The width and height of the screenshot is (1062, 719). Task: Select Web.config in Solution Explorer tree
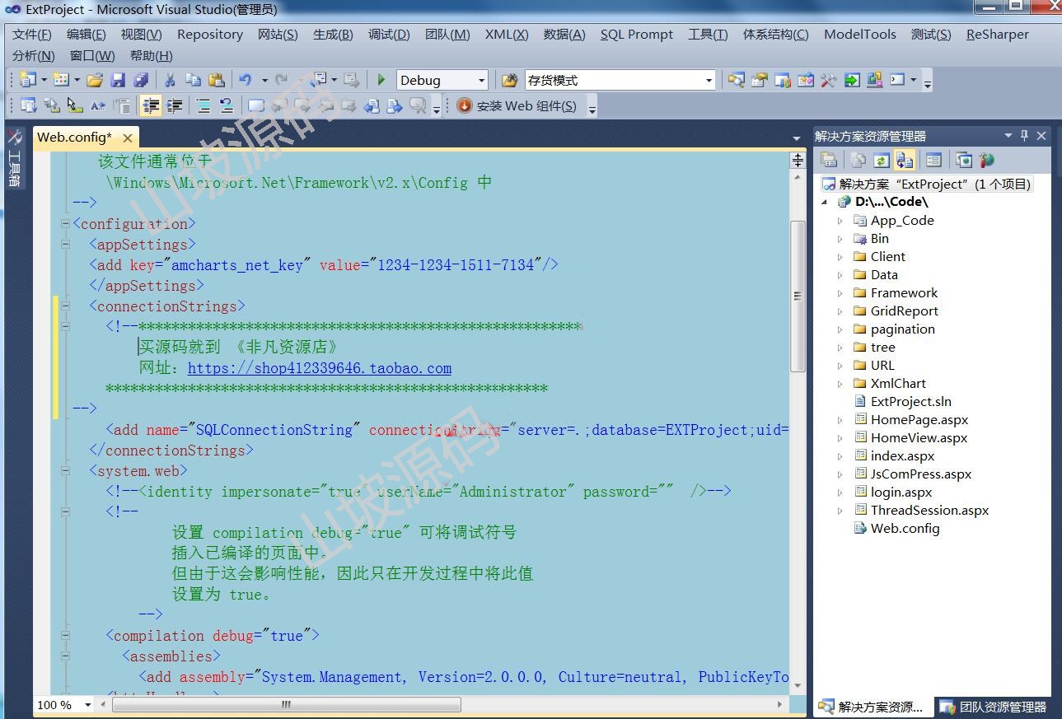905,529
